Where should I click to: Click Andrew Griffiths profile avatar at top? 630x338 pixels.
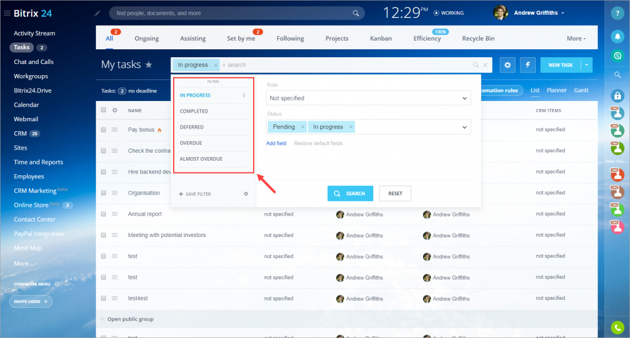[501, 13]
